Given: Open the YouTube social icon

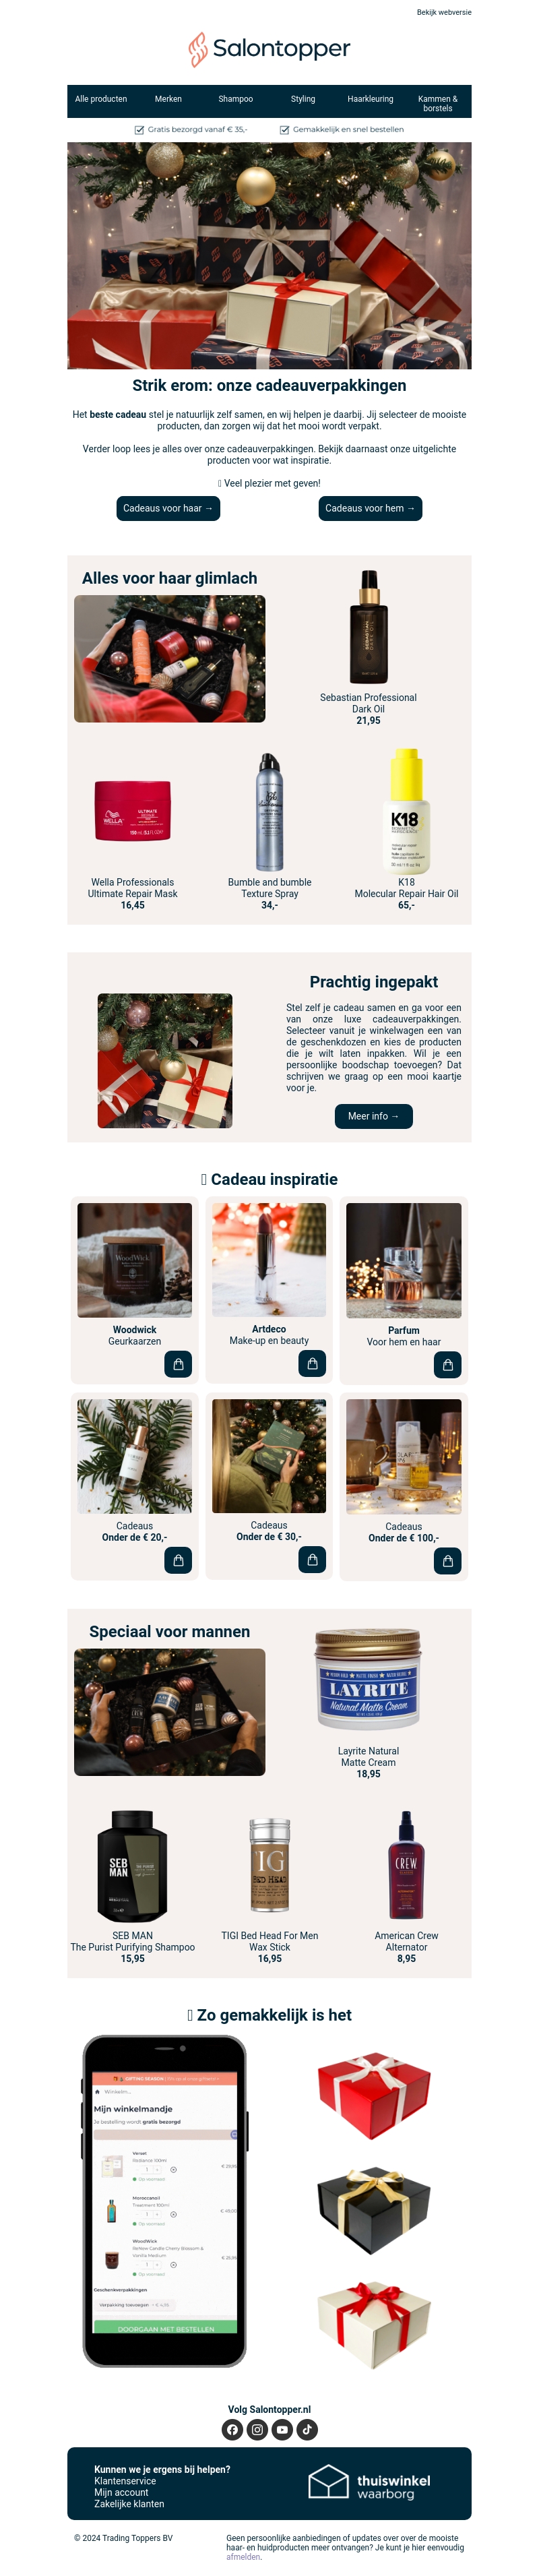Looking at the screenshot, I should 282,2429.
